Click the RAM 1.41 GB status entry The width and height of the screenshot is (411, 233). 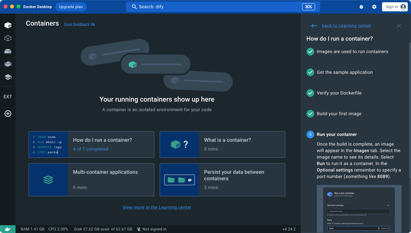(32, 229)
